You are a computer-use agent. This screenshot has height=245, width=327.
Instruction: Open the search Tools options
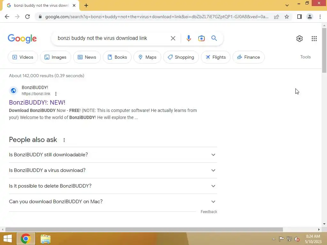[x=305, y=57]
